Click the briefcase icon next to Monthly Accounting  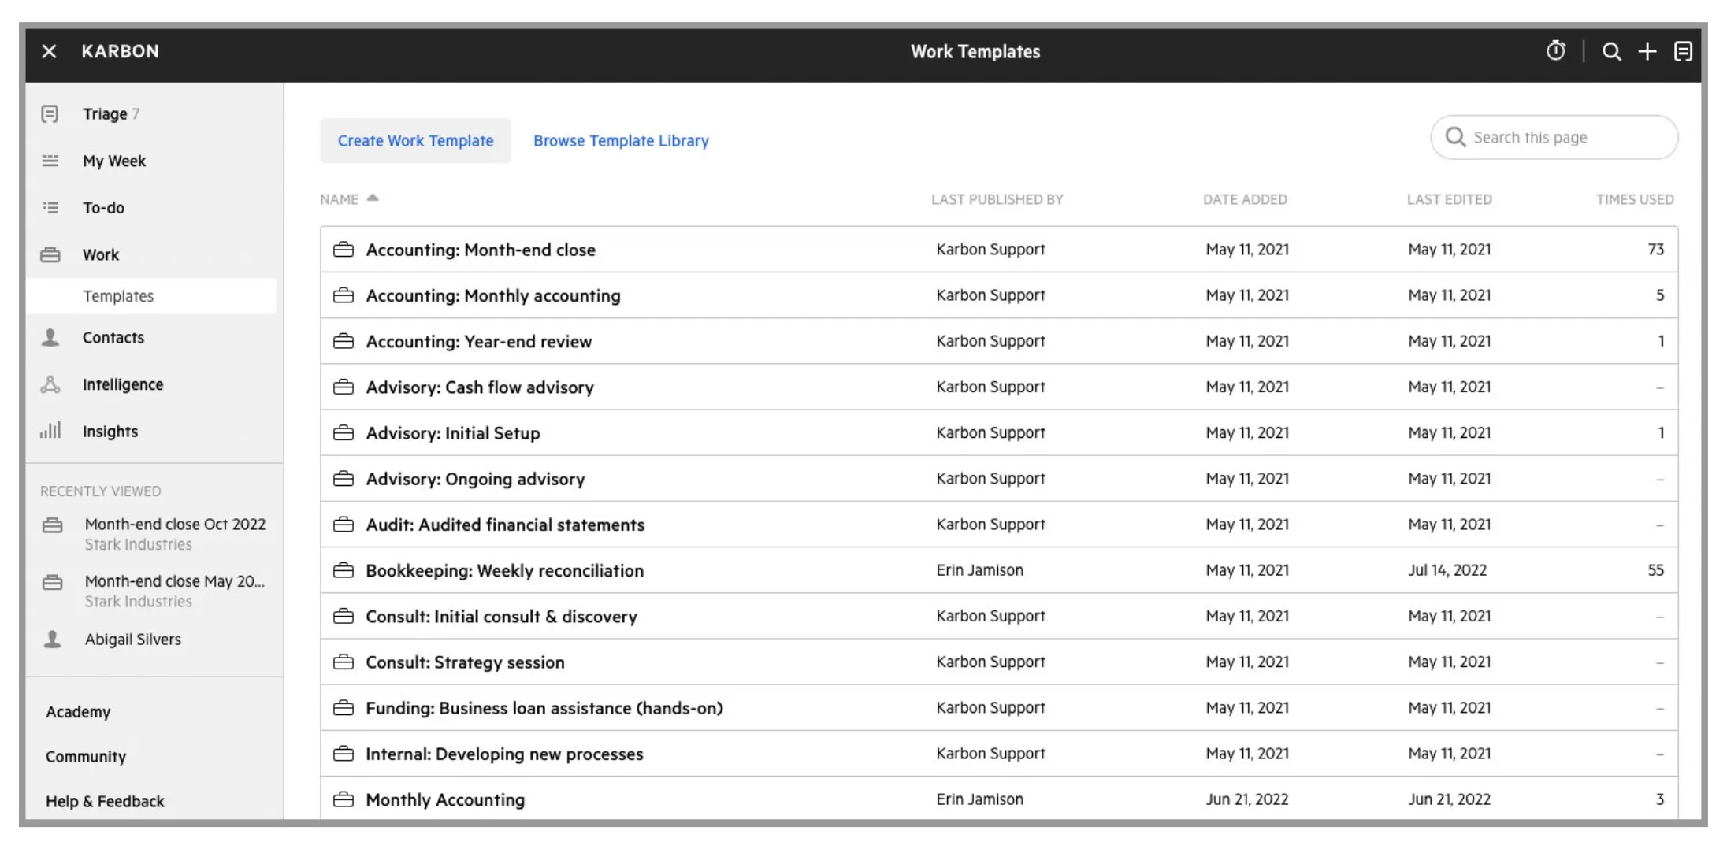[x=344, y=799]
